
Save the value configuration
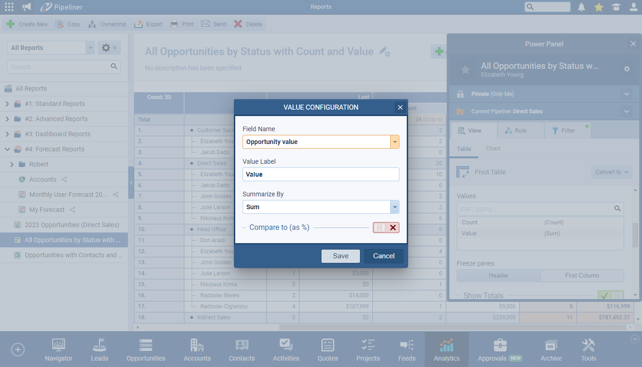pyautogui.click(x=340, y=256)
